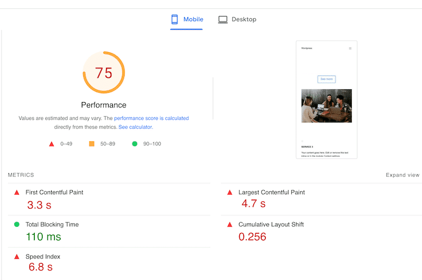
Task: Click the red triangle beside Speed Index
Action: [17, 257]
